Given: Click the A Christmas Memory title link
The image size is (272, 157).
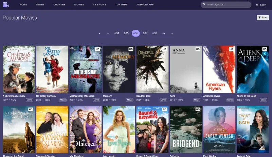Looking at the screenshot, I should (14, 96).
